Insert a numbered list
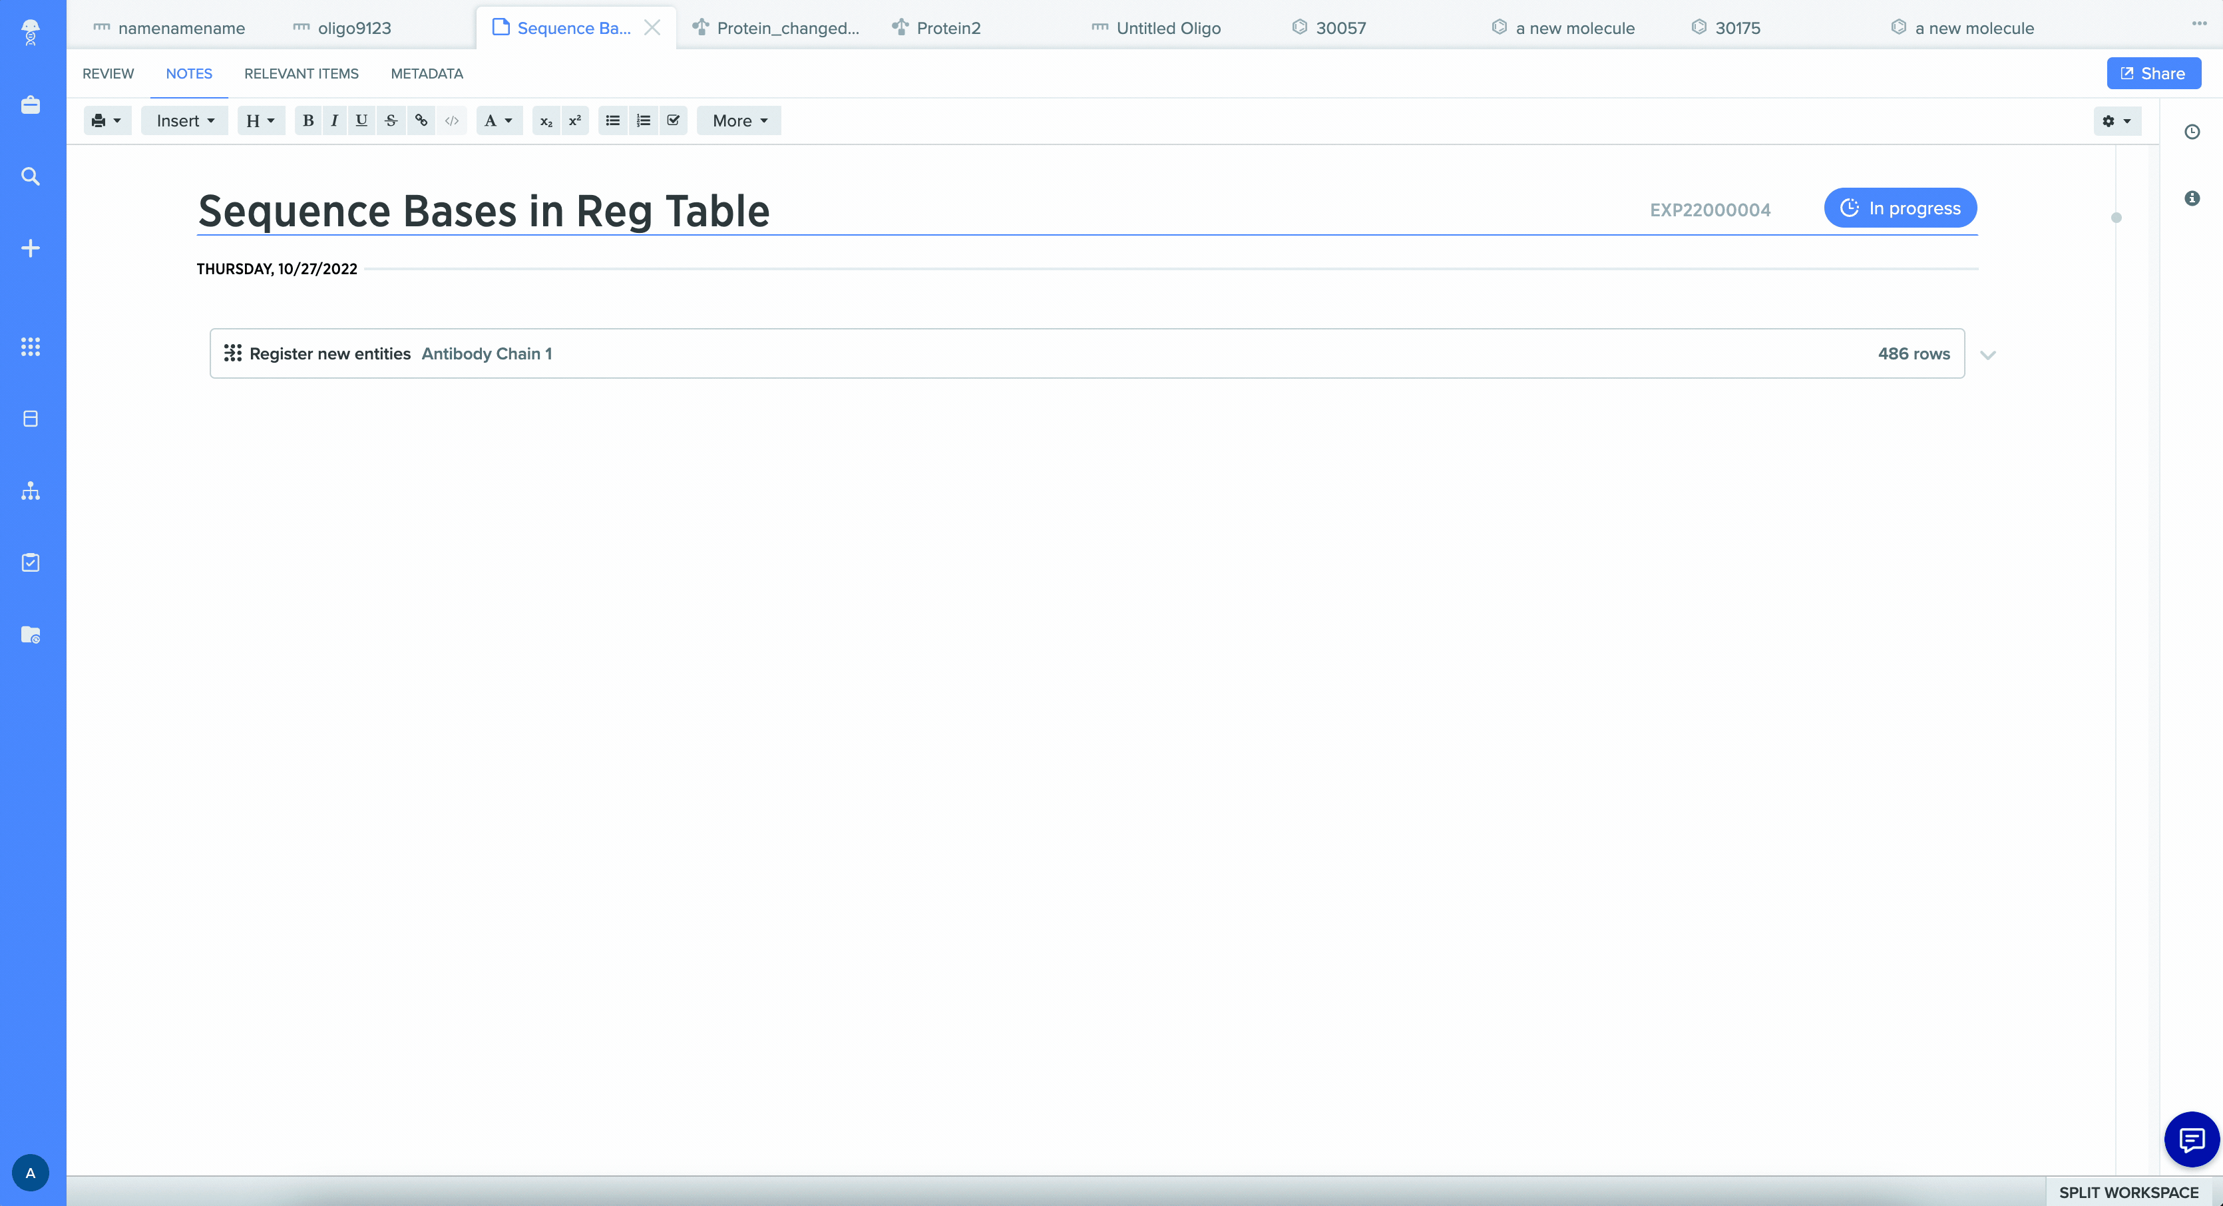 pos(643,120)
